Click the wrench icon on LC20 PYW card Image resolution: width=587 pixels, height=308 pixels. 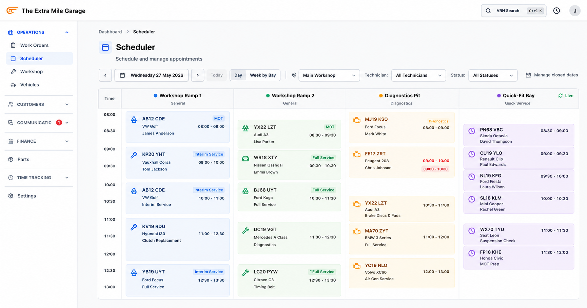[246, 272]
